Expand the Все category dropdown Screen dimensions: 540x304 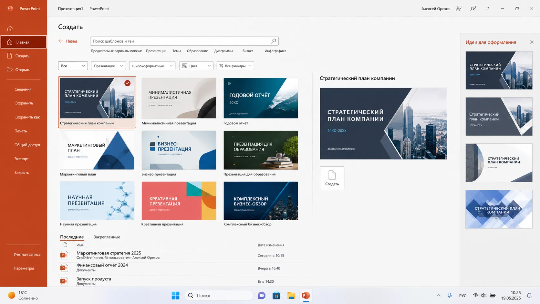click(x=73, y=66)
